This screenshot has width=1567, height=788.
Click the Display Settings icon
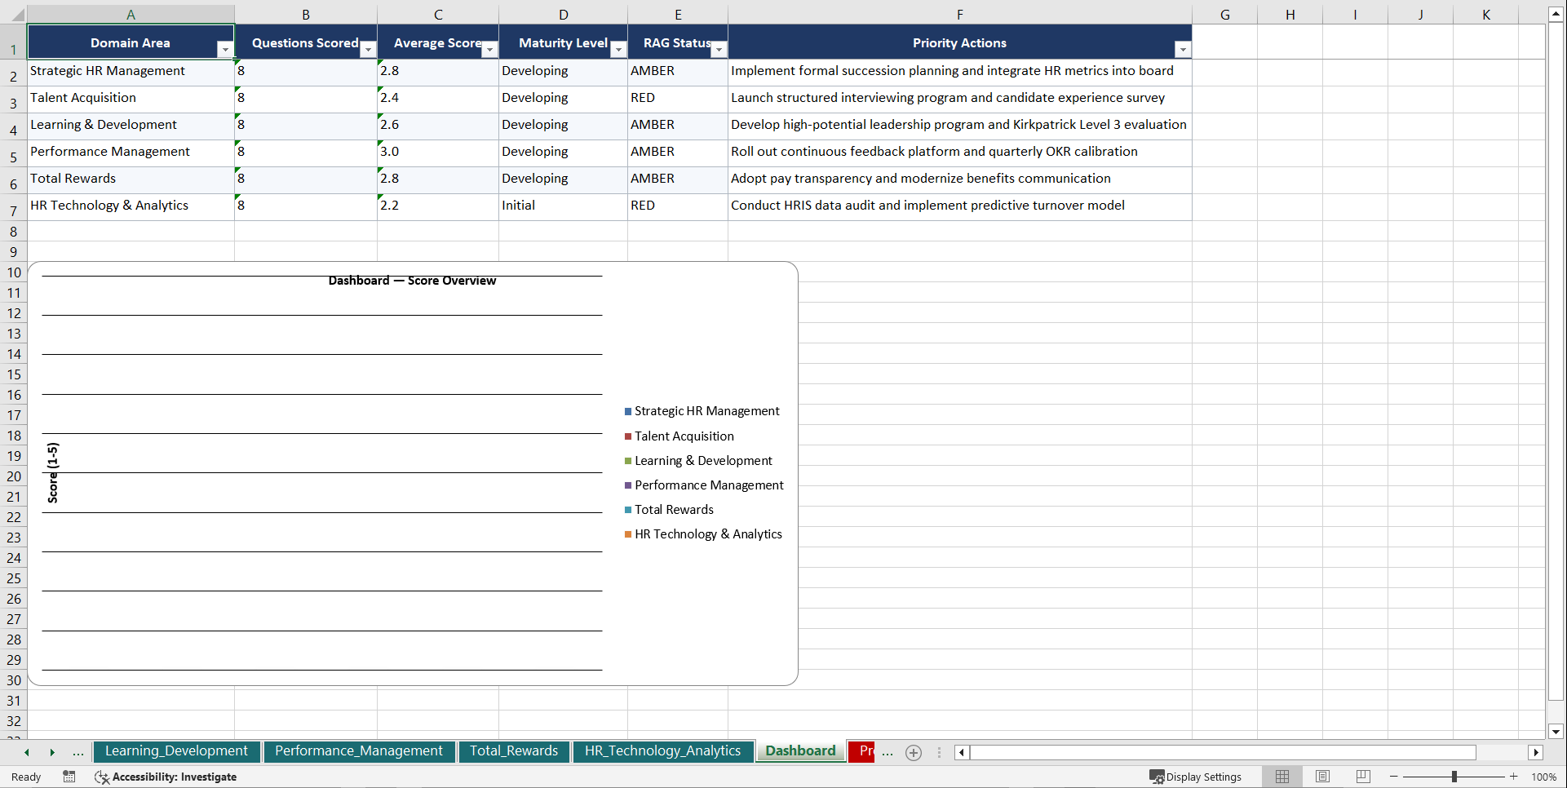pos(1157,777)
